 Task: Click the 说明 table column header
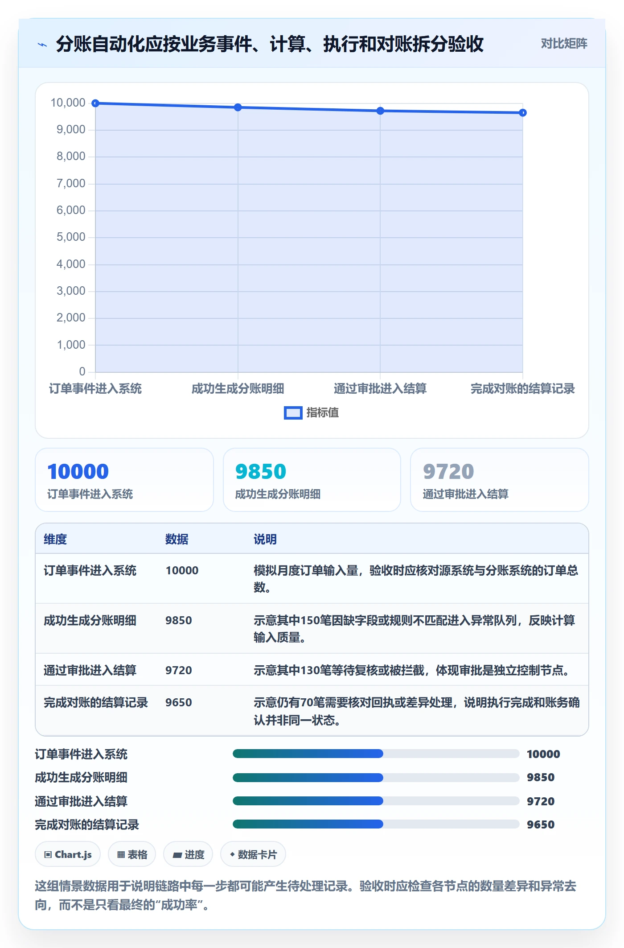265,540
